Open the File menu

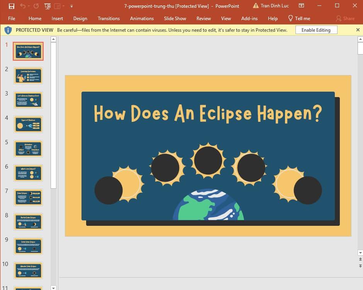point(12,18)
